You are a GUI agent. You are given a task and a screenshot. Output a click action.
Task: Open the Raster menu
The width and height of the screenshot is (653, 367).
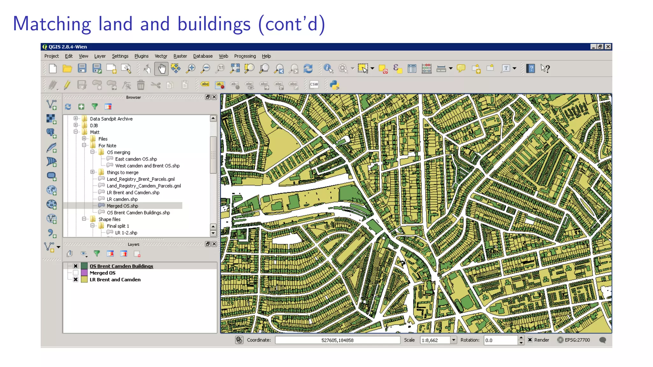[180, 56]
